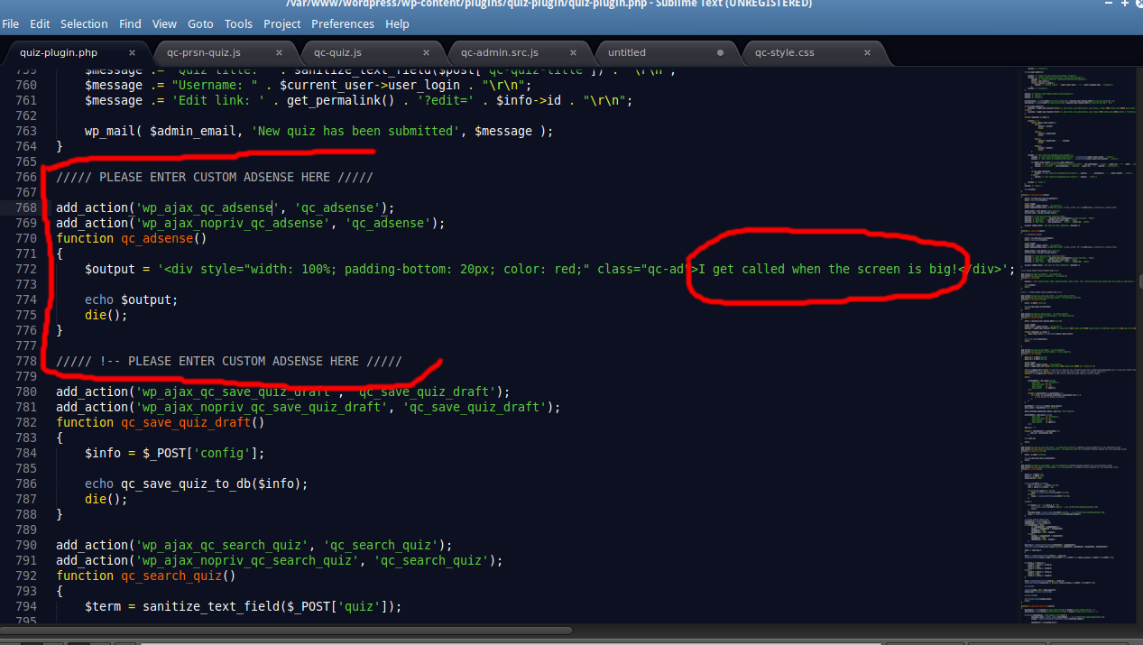Click 'I get called when the screen is big!'

coord(828,269)
